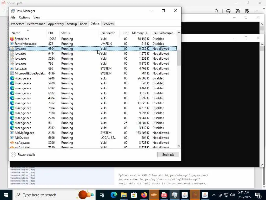Click the java.exe icon with PID 9444
This screenshot has width=266, height=200.
click(12, 54)
